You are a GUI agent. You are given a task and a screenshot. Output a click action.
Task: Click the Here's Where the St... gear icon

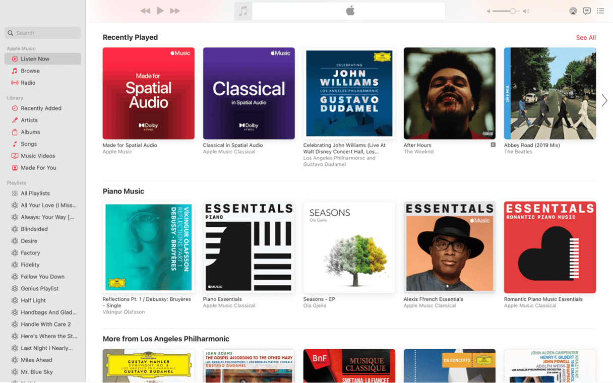[15, 336]
